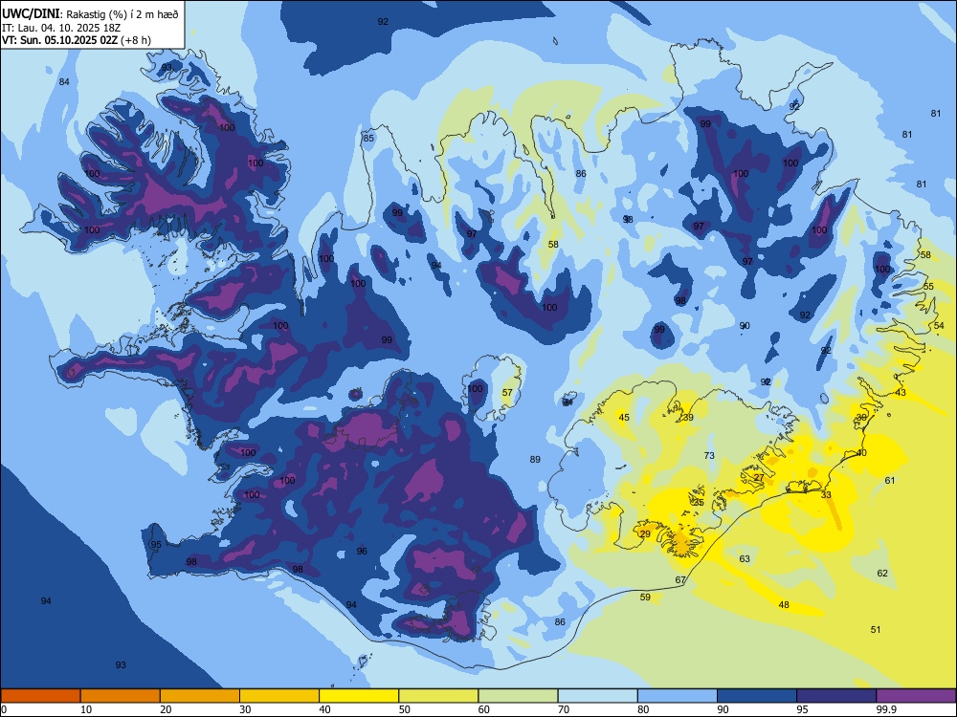Click the map value '90' in the east

[745, 326]
